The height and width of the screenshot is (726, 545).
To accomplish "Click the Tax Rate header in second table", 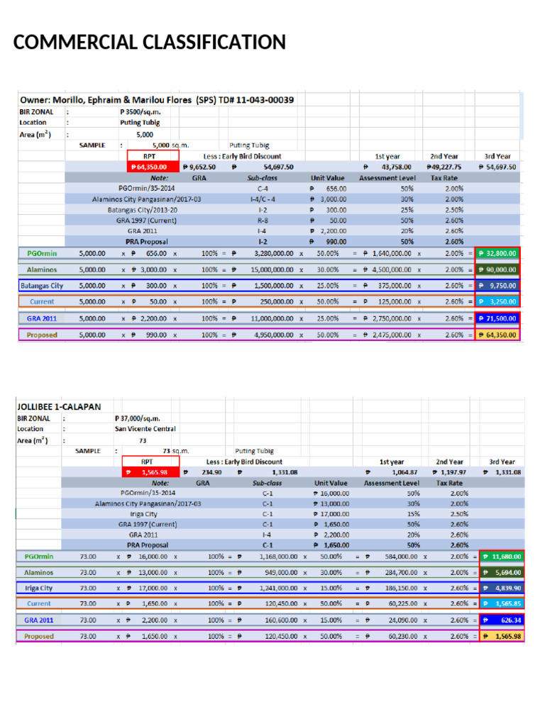I will tap(449, 483).
